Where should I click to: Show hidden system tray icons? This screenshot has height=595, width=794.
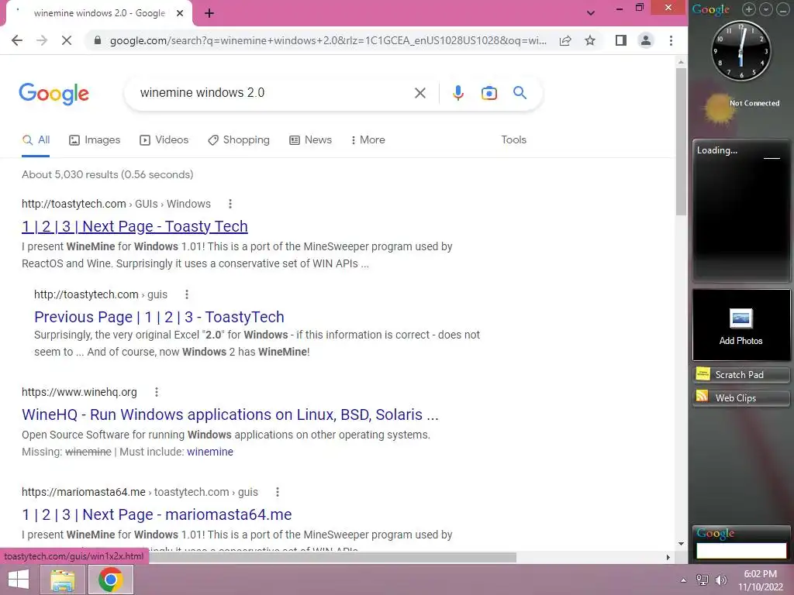click(x=683, y=580)
